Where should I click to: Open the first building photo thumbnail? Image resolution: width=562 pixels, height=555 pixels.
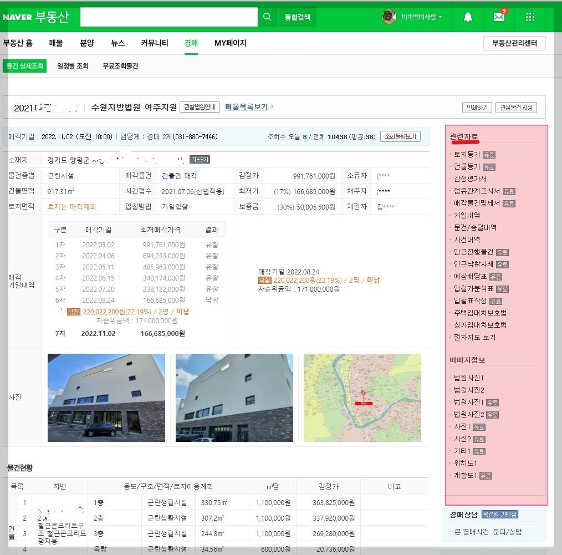(x=106, y=398)
